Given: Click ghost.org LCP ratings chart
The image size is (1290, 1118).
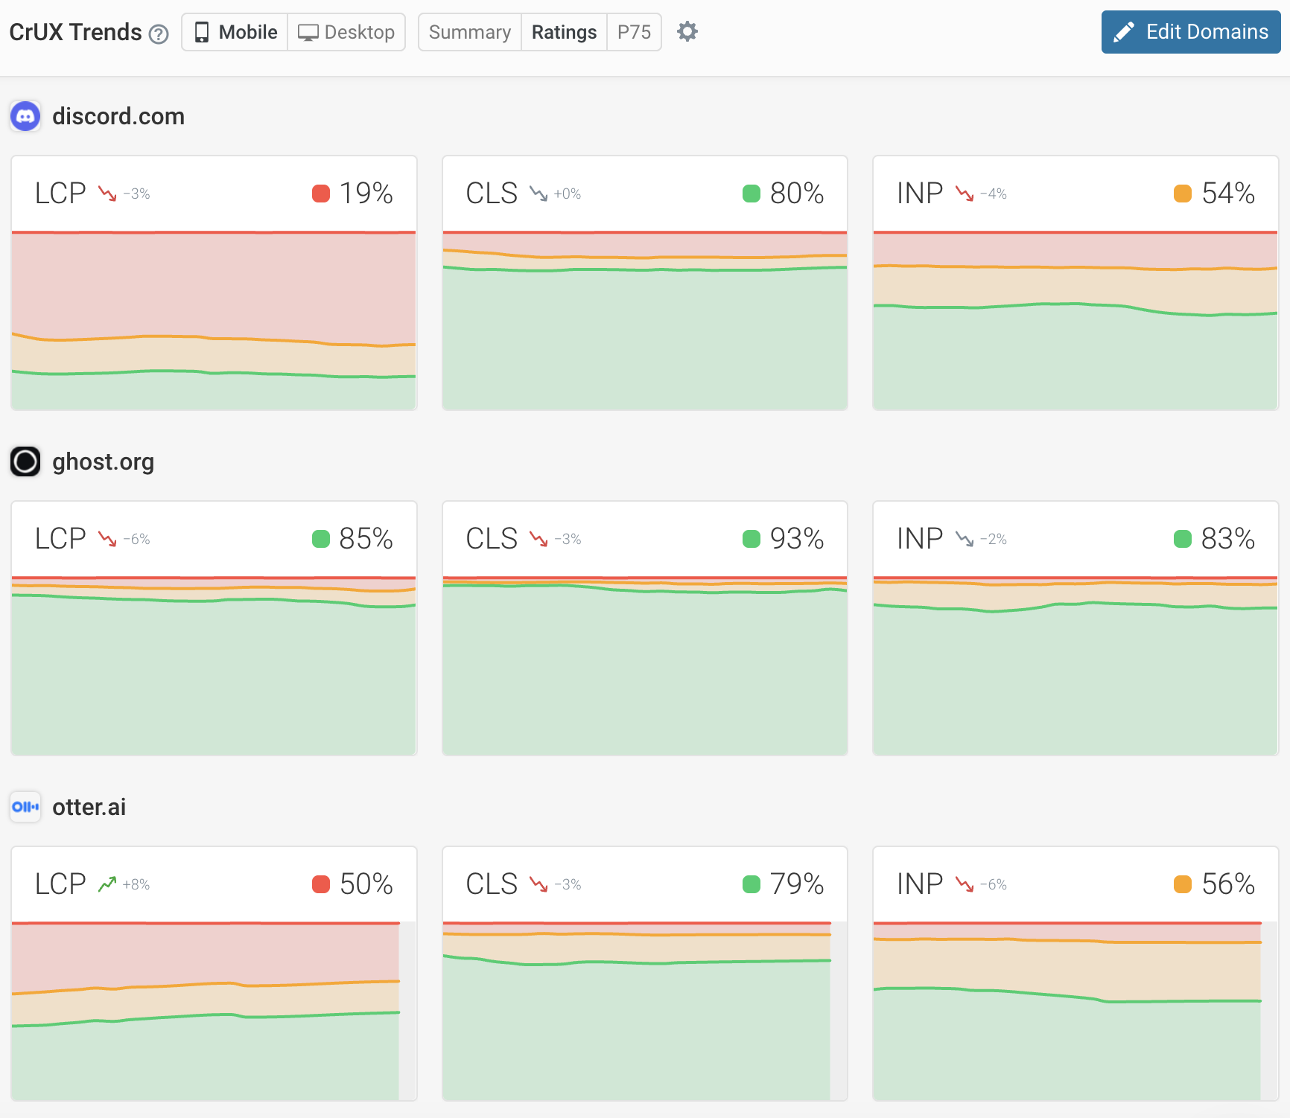Looking at the screenshot, I should click(214, 666).
